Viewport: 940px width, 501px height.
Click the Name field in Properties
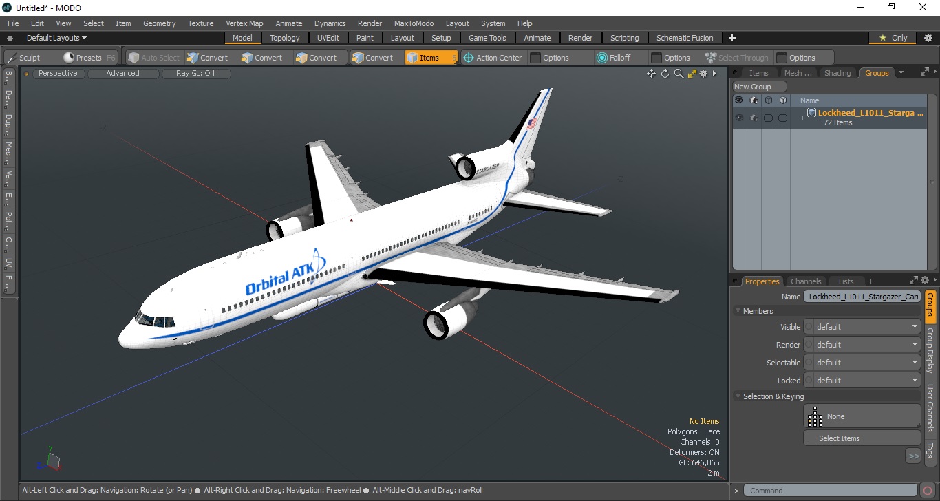(862, 297)
